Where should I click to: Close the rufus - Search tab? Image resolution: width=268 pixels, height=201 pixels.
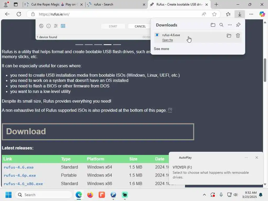click(x=144, y=5)
